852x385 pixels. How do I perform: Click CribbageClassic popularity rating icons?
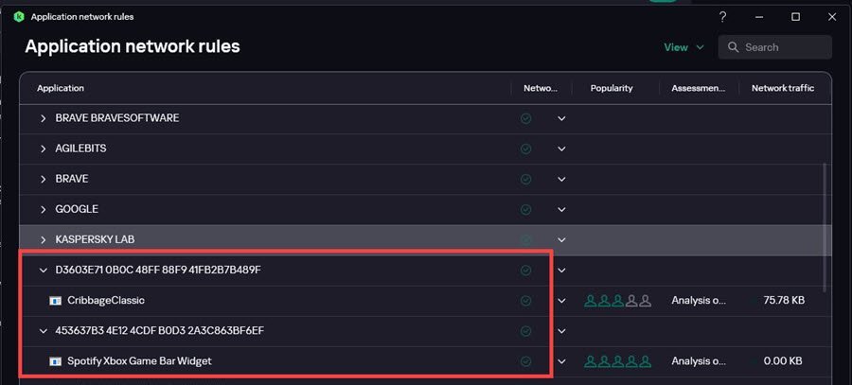coord(617,301)
